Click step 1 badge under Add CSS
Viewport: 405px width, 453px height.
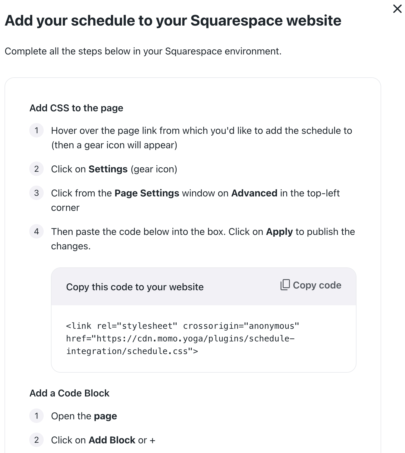pyautogui.click(x=36, y=131)
